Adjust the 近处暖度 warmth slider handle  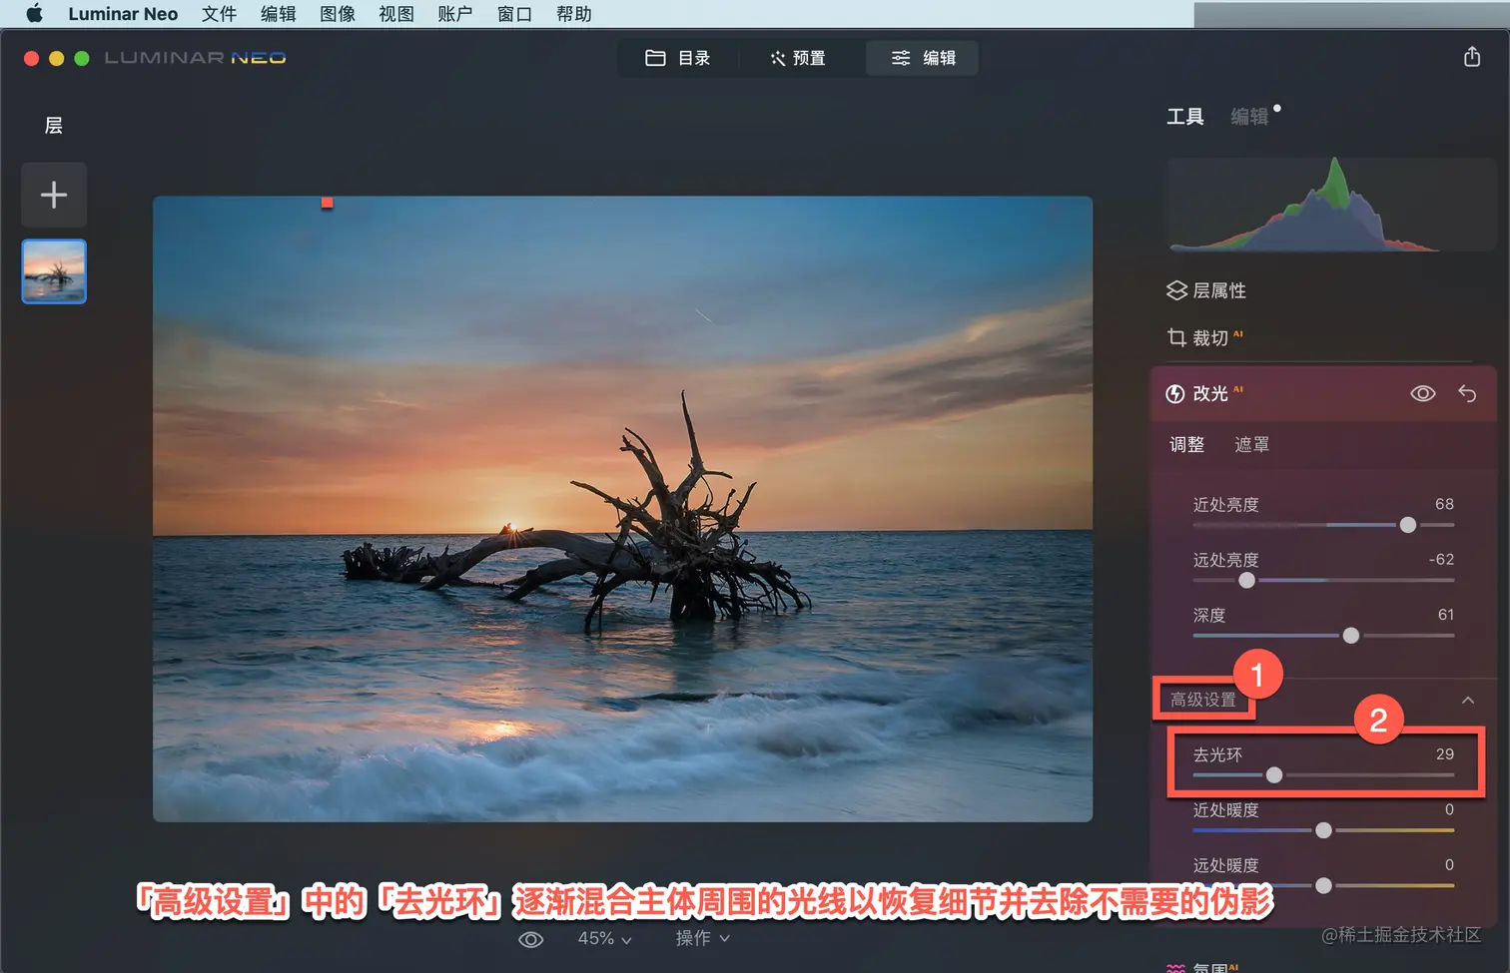tap(1323, 830)
